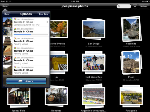
Task: Open the Library button
Action: tap(26, 81)
